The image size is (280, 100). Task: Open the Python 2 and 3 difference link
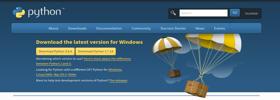click(83, 61)
